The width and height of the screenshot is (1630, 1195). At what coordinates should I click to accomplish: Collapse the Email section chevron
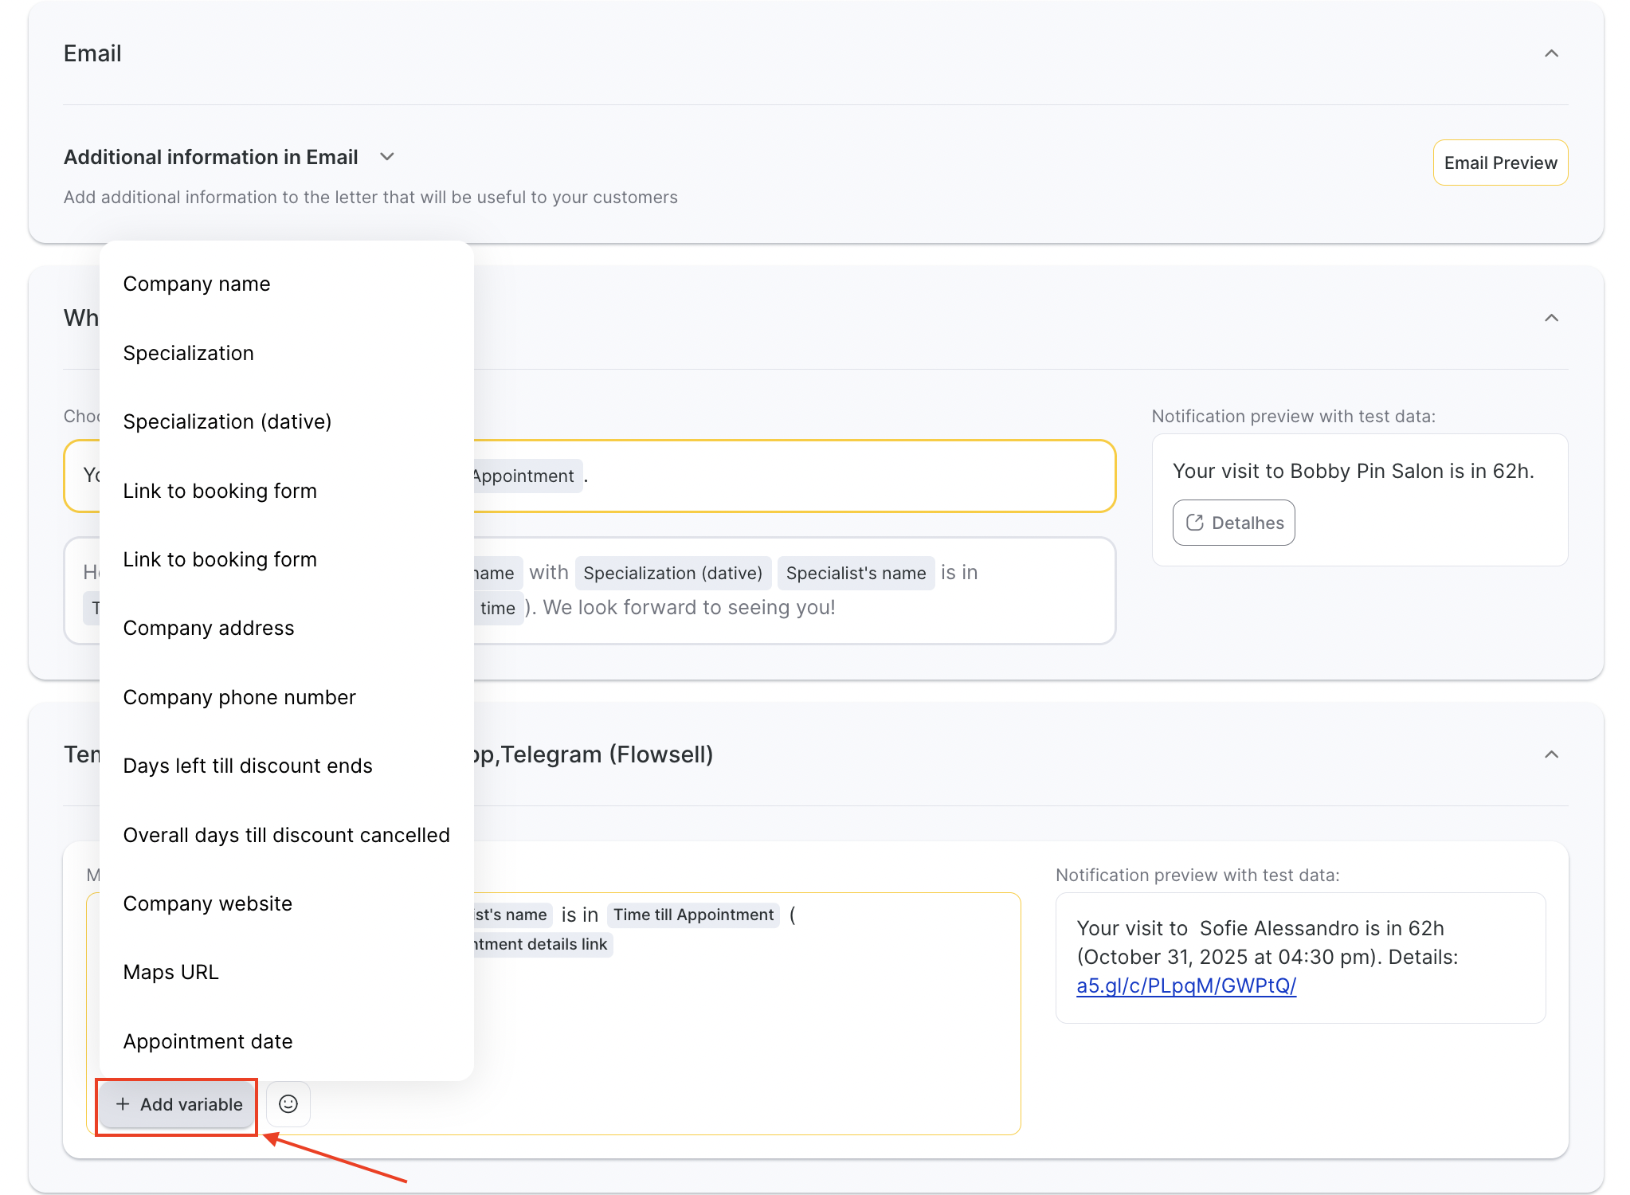coord(1550,53)
